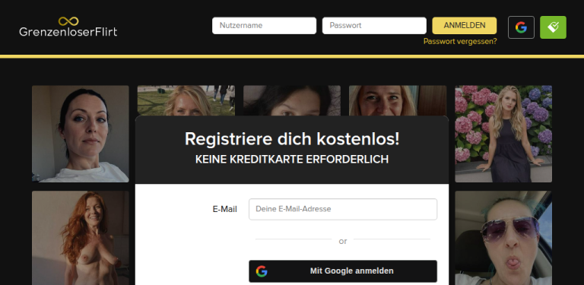The width and height of the screenshot is (584, 285).
Task: Open the blonde woman among hydrangeas photo
Action: click(x=503, y=134)
